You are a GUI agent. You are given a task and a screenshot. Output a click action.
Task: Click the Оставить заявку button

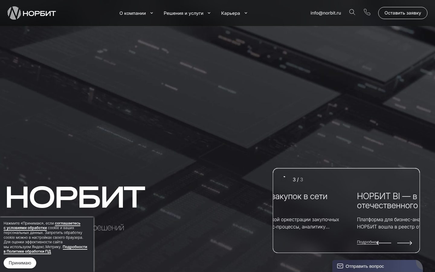point(403,13)
